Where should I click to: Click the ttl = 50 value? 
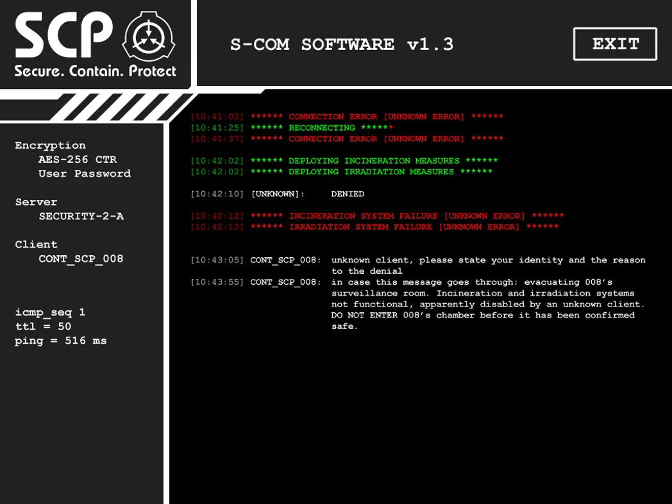point(44,326)
